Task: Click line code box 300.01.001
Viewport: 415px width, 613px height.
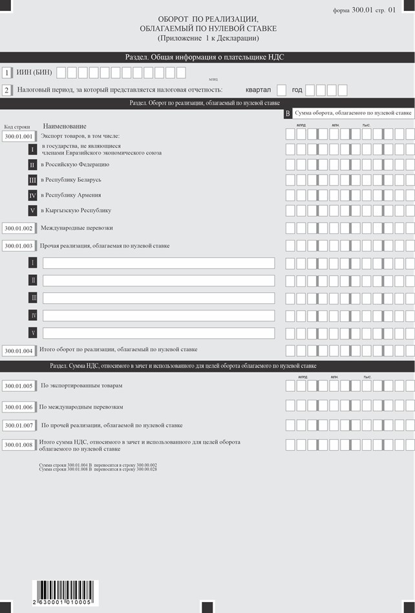Action: point(18,136)
